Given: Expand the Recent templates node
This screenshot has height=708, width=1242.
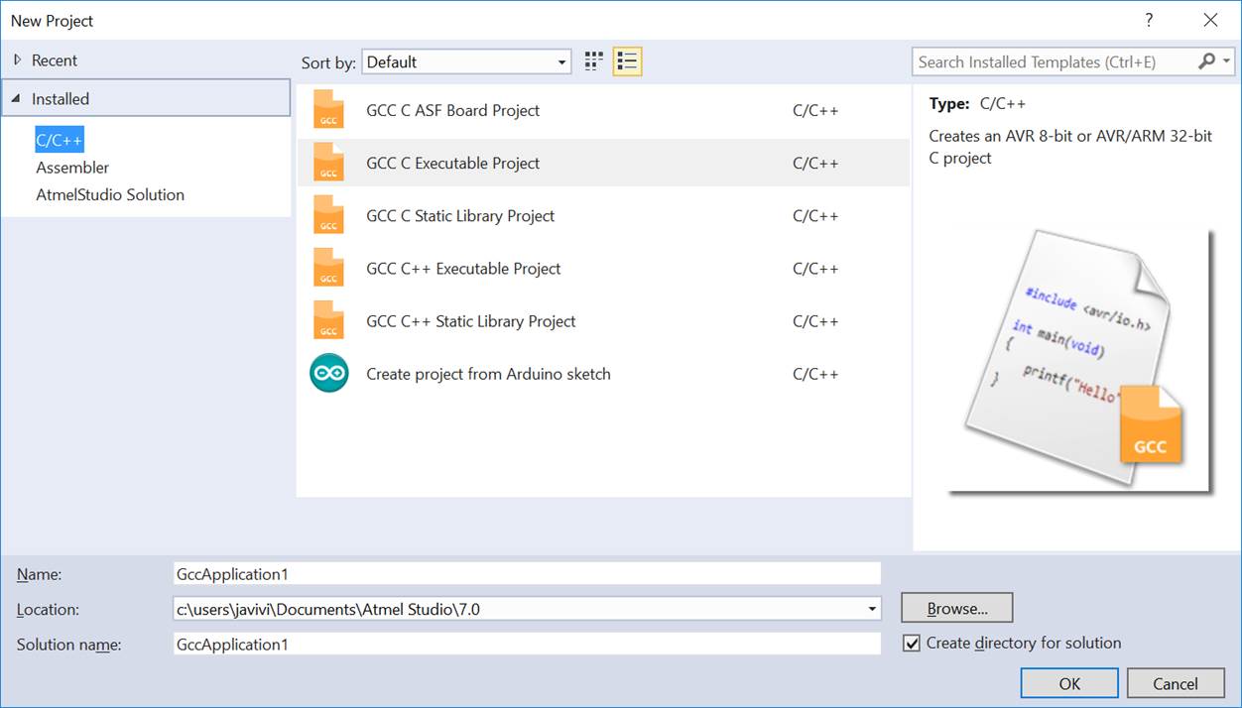Looking at the screenshot, I should tap(17, 60).
